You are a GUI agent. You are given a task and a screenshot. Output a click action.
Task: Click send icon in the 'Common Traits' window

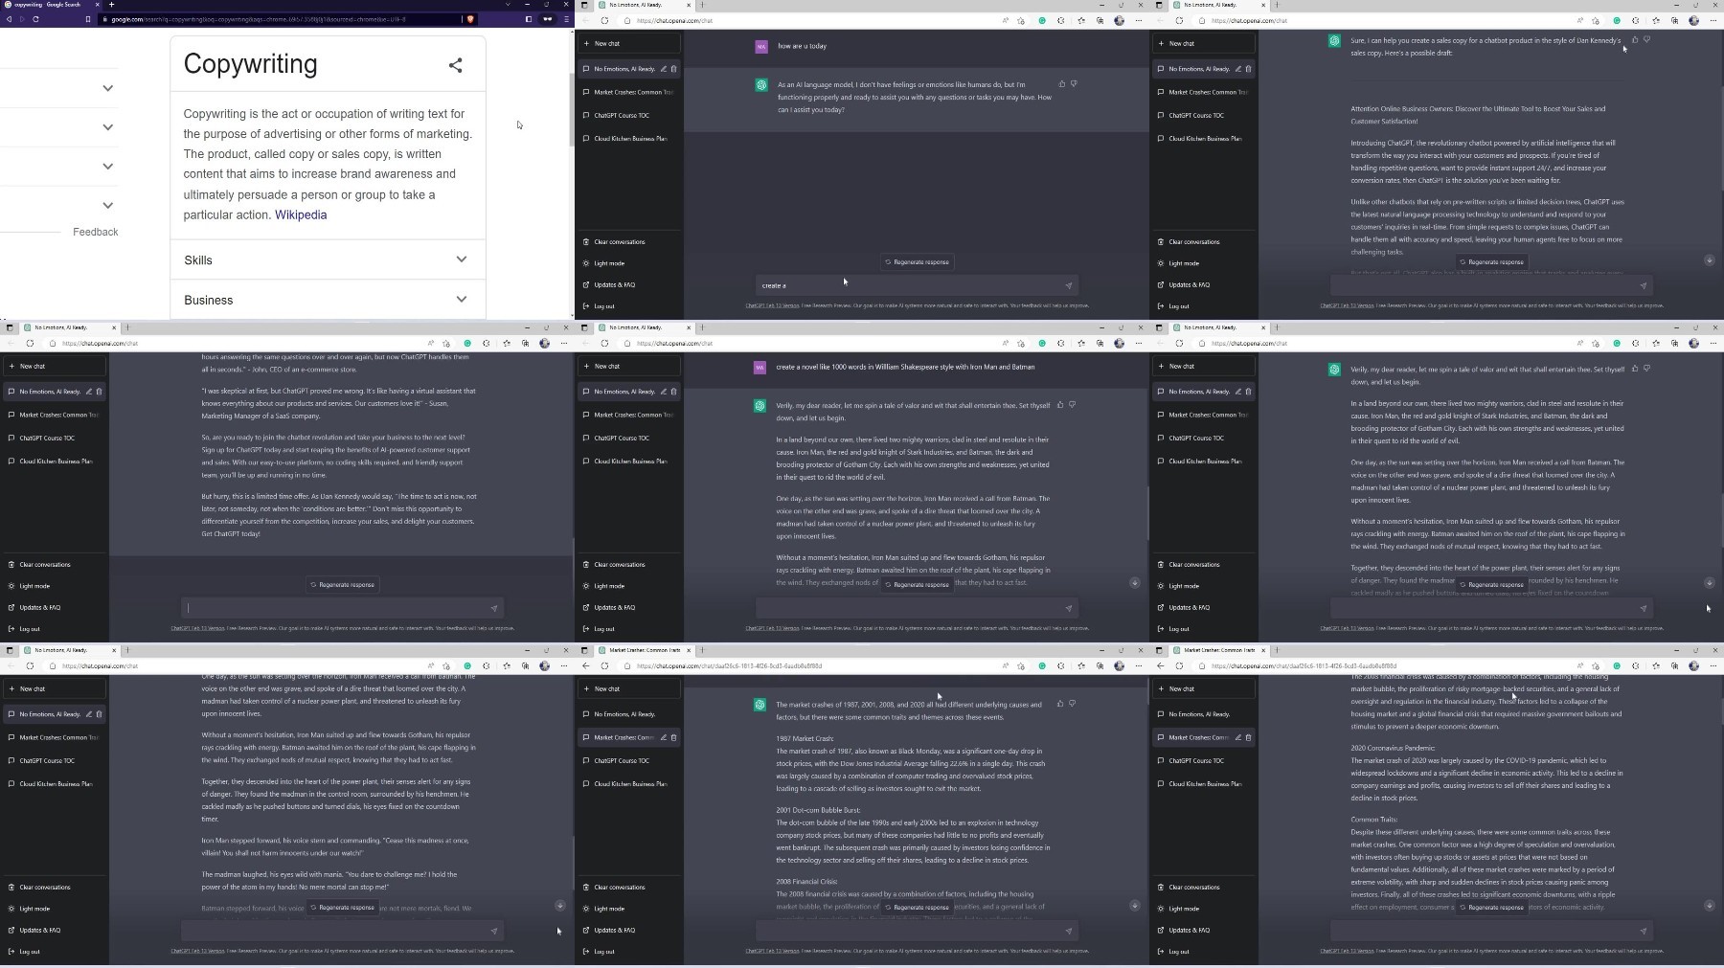(x=1644, y=931)
